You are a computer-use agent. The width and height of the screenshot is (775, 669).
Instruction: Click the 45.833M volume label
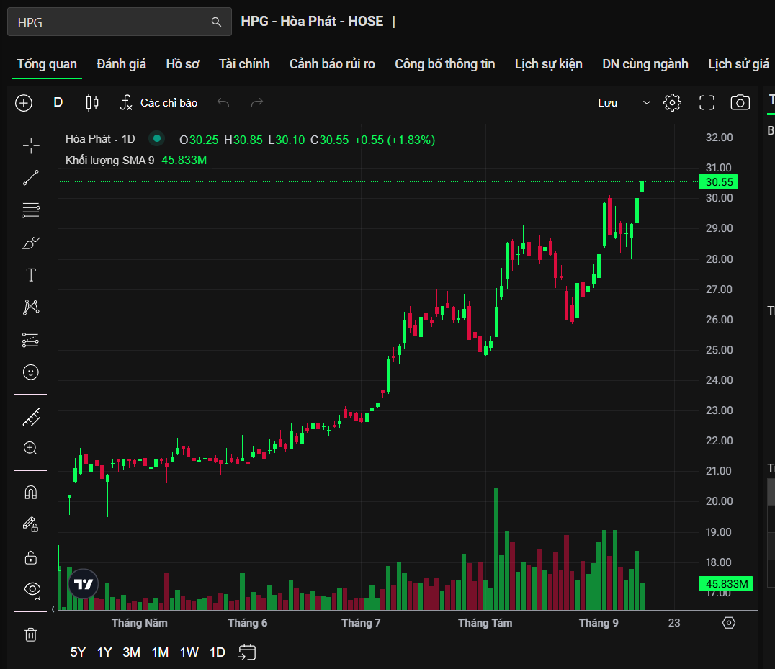coord(725,584)
